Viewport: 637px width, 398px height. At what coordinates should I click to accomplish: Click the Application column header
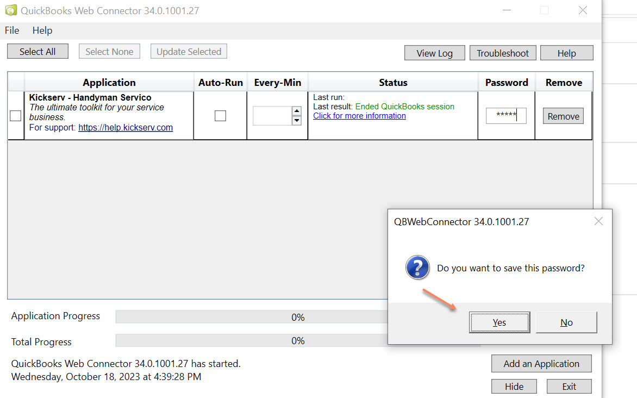coord(109,83)
